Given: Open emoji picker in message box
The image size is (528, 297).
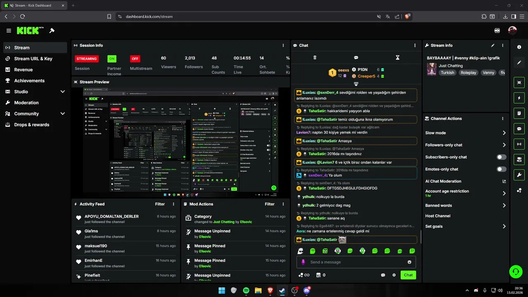Looking at the screenshot, I should [409, 262].
